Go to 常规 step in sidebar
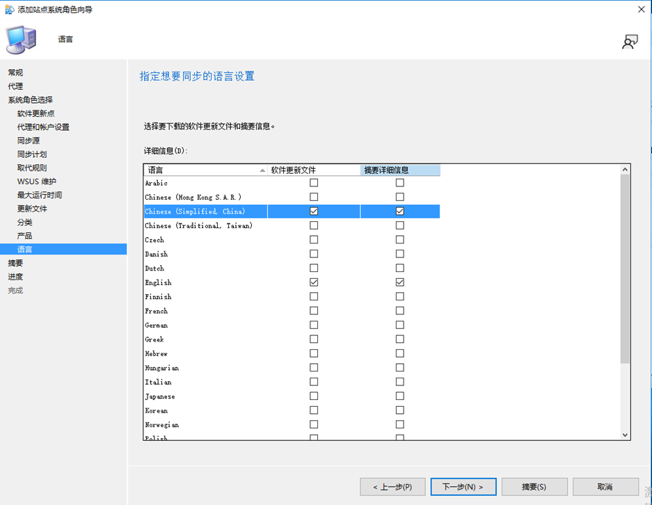Viewport: 652px width, 505px height. [16, 73]
